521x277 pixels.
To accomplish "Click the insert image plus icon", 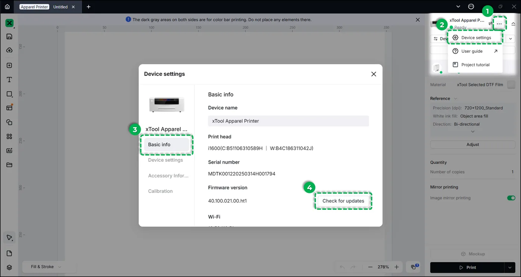I will [x=9, y=65].
